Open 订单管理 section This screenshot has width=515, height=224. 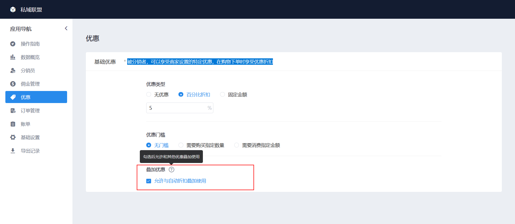tap(36, 111)
